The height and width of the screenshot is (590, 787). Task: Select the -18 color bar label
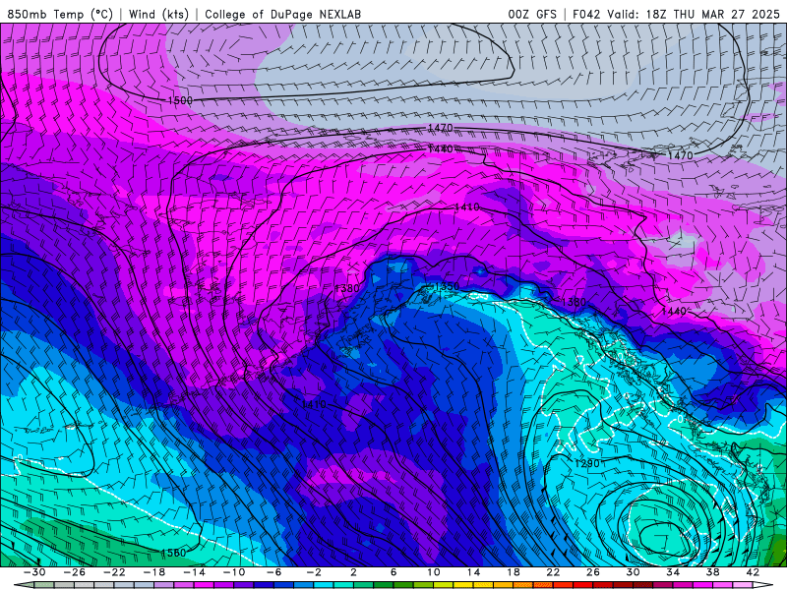tap(154, 572)
